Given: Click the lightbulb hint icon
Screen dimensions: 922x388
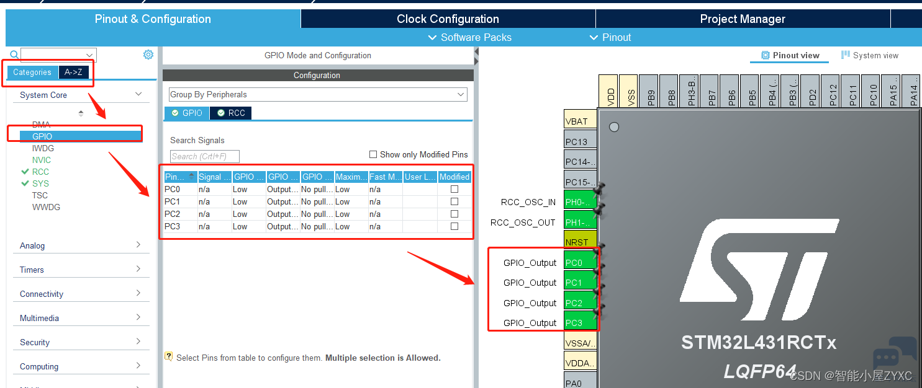Looking at the screenshot, I should click(168, 356).
